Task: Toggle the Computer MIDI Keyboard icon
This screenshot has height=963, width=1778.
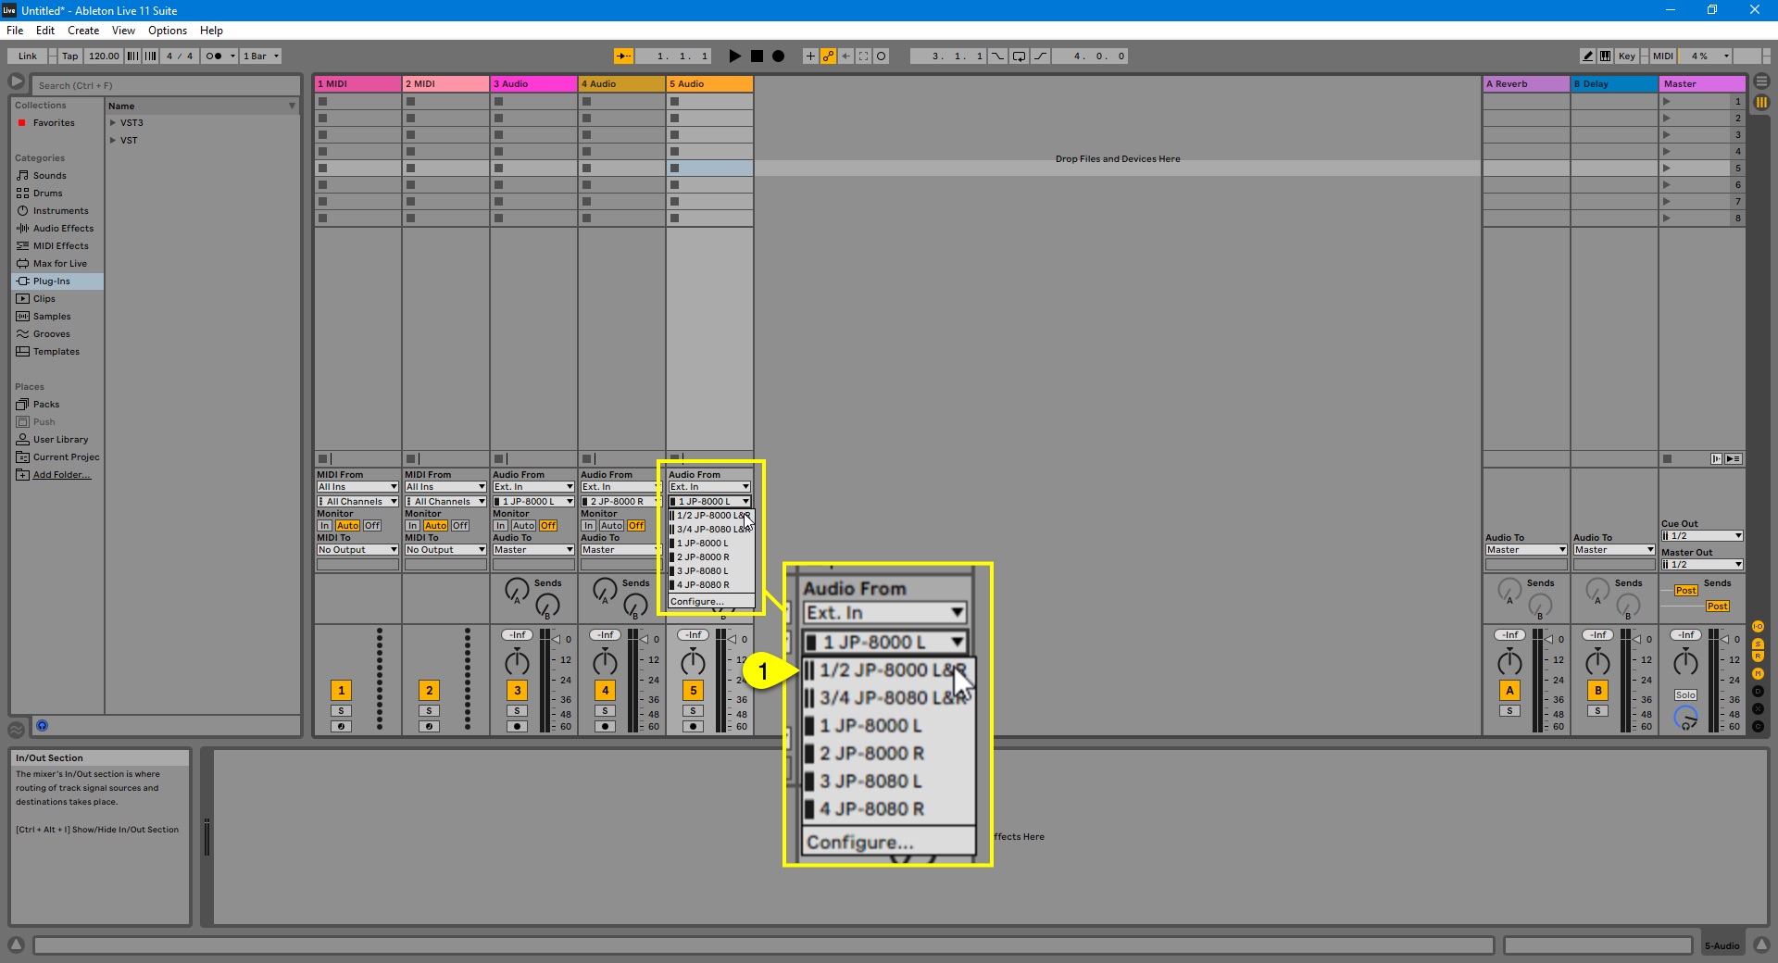Action: click(x=1606, y=56)
